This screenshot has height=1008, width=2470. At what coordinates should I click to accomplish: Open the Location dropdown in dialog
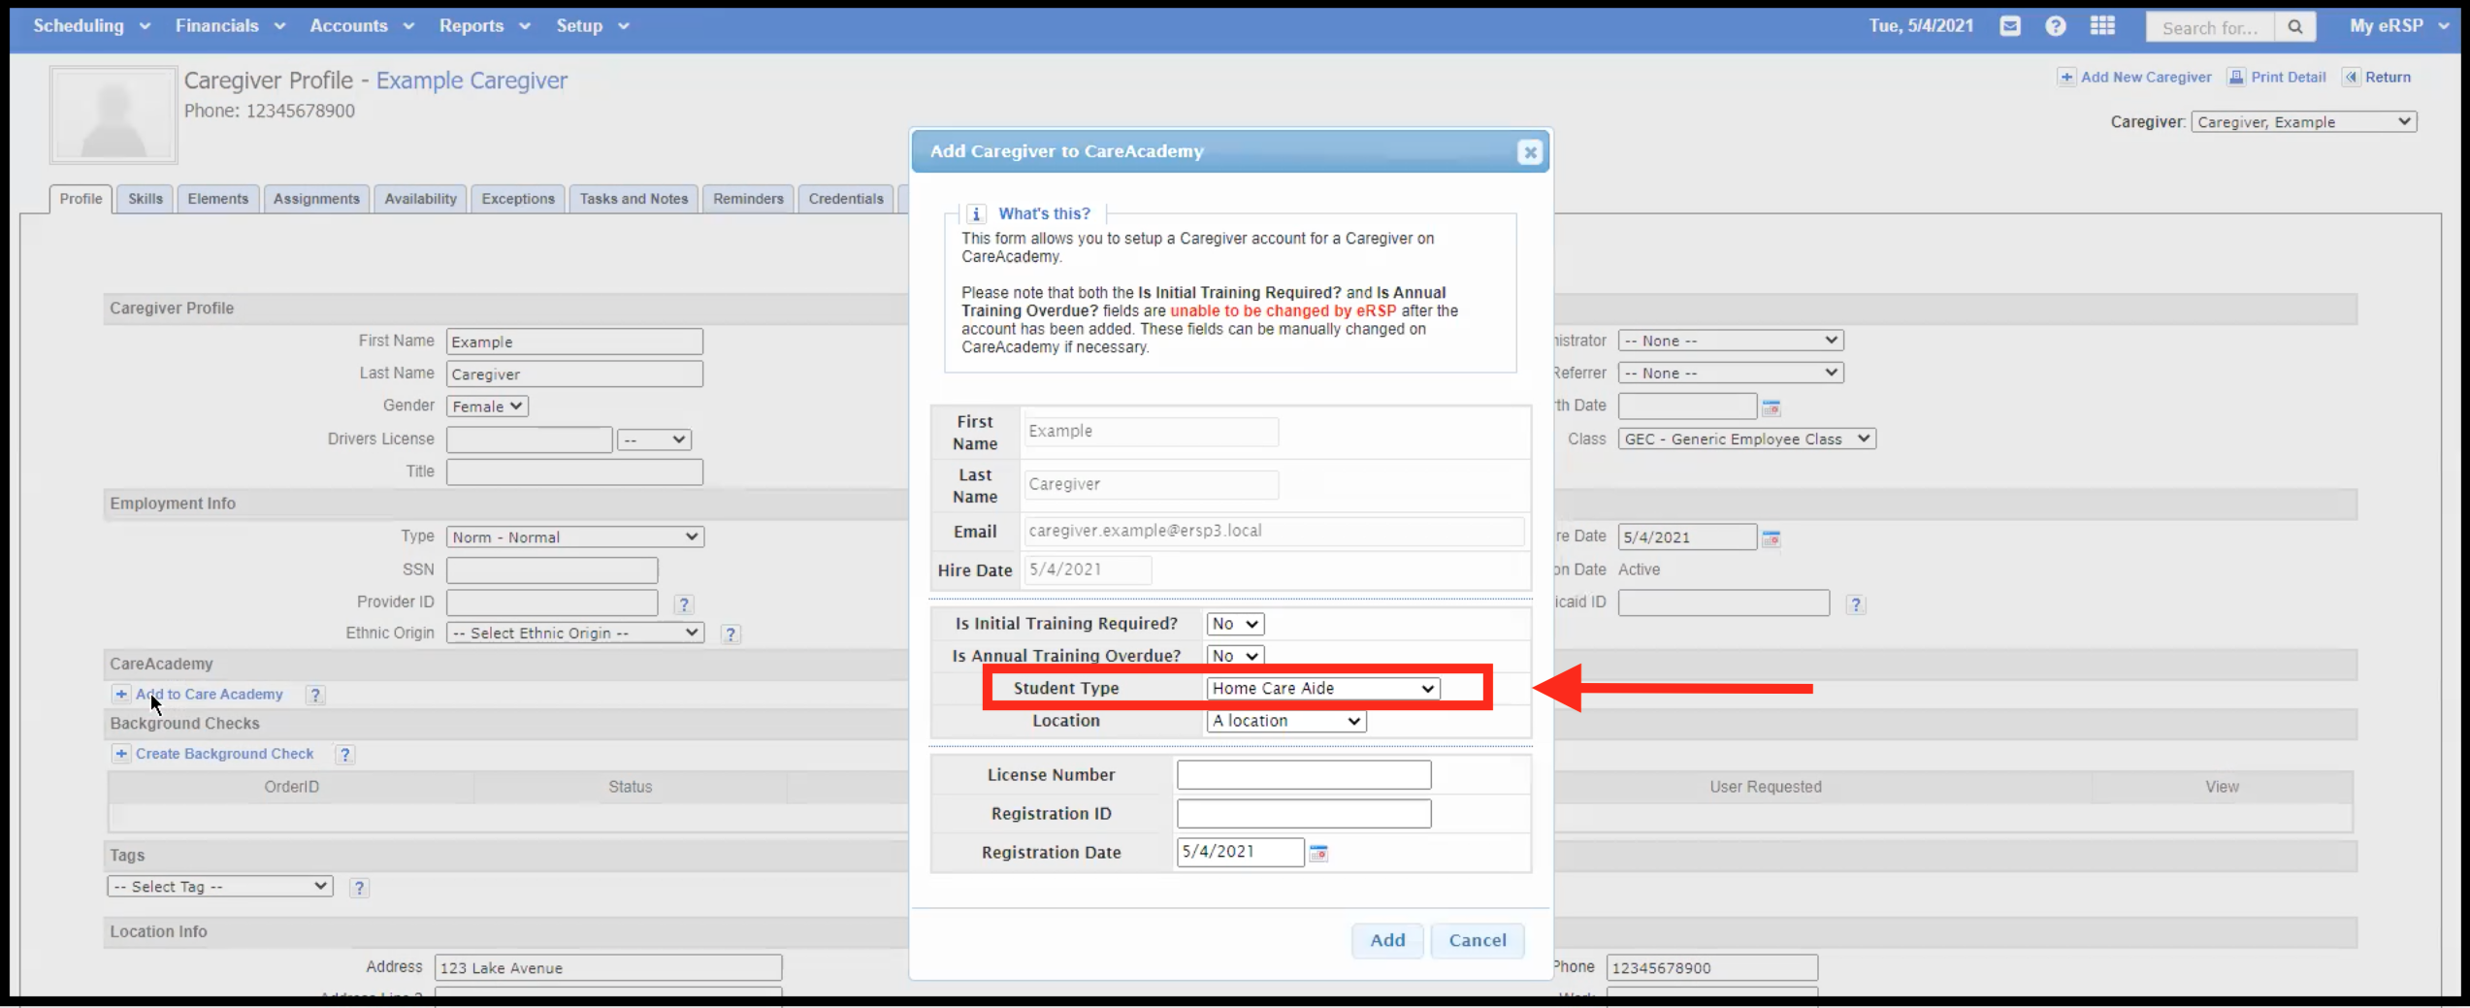point(1286,722)
